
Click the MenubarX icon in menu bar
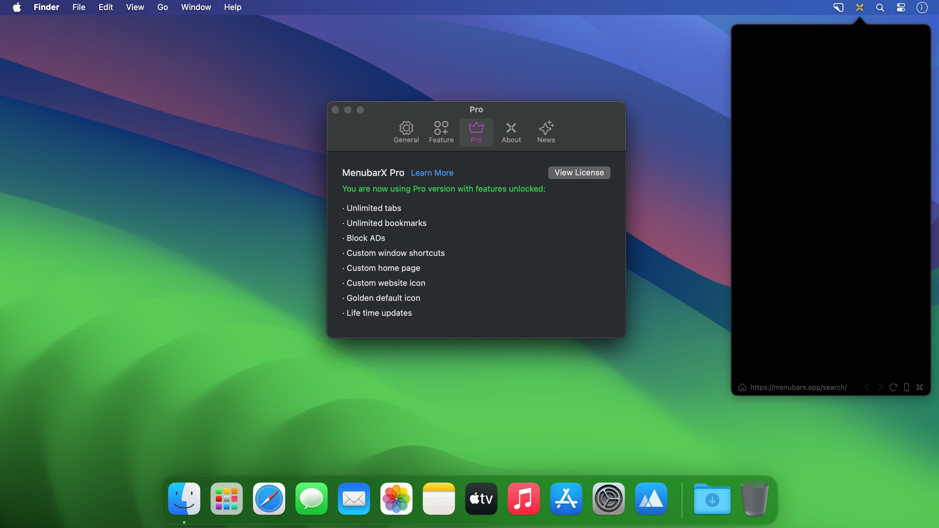coord(859,7)
